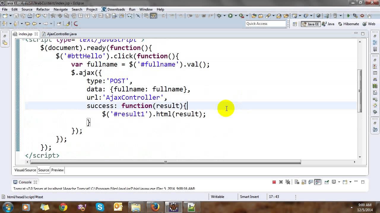Toggle Scroll Lock in the Console
This screenshot has width=380, height=213.
[x=304, y=182]
